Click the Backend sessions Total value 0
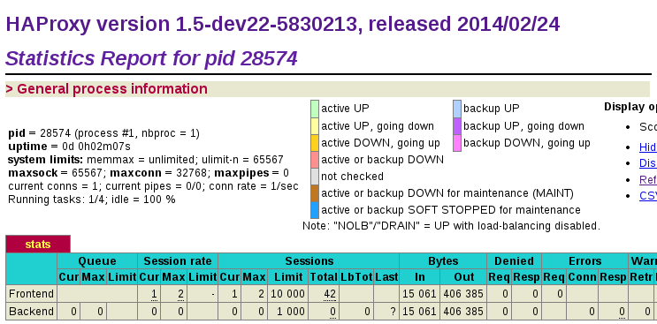This screenshot has width=657, height=324. coord(333,312)
